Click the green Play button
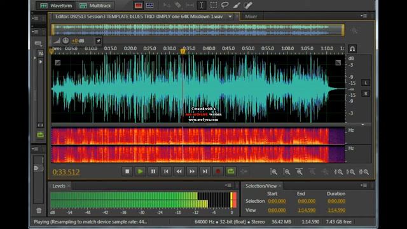Screen dimensions: 407x229 click(x=140, y=171)
